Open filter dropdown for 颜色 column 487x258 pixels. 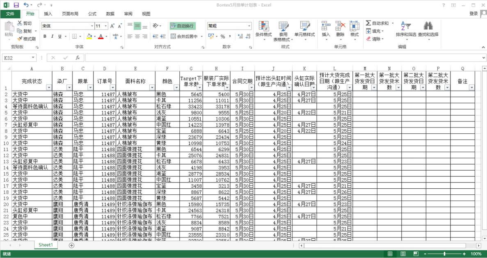pyautogui.click(x=176, y=87)
